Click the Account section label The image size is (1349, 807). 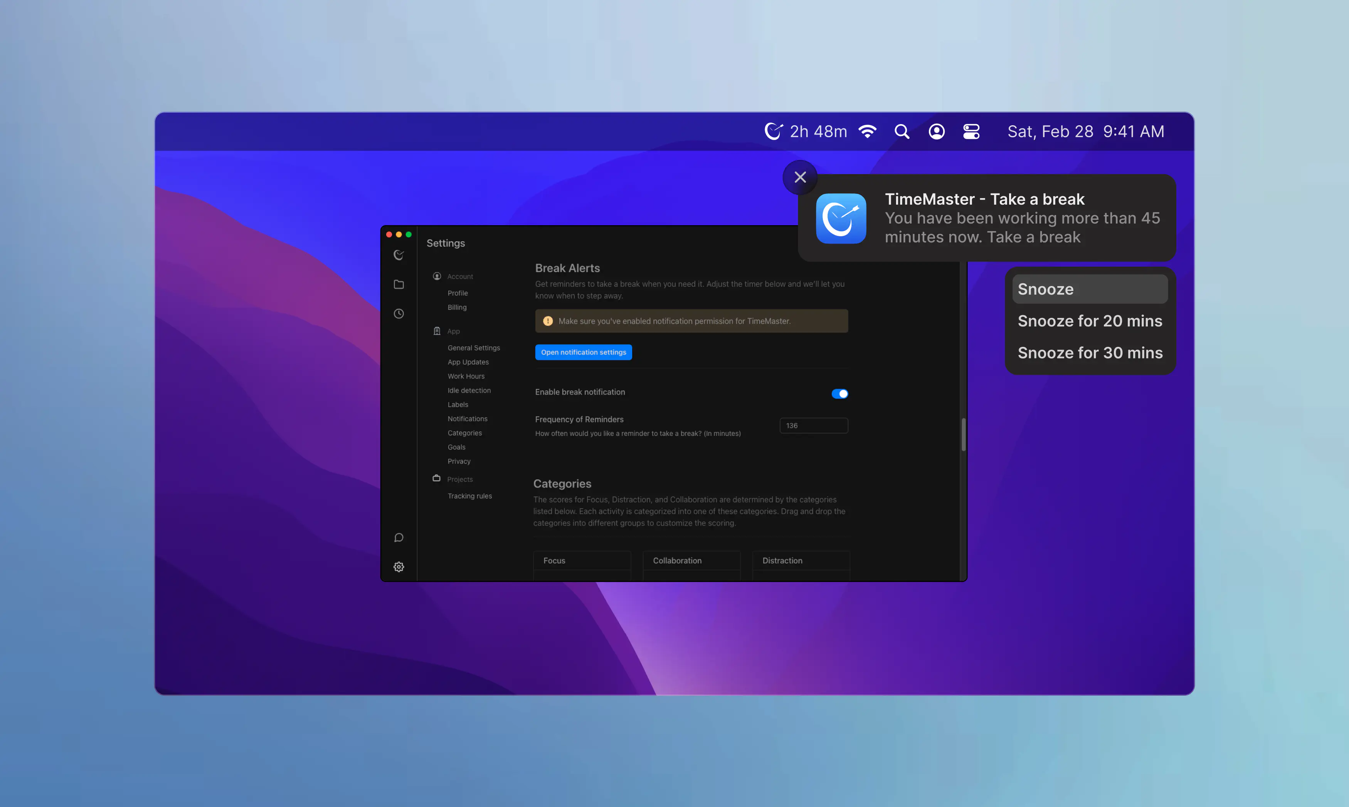click(460, 276)
